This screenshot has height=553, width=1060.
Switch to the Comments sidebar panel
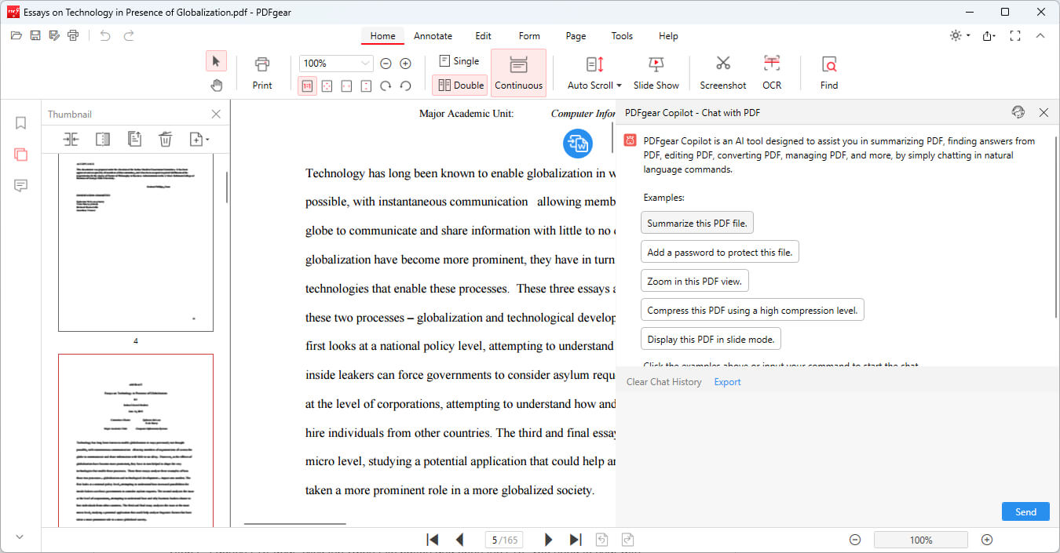pyautogui.click(x=20, y=186)
